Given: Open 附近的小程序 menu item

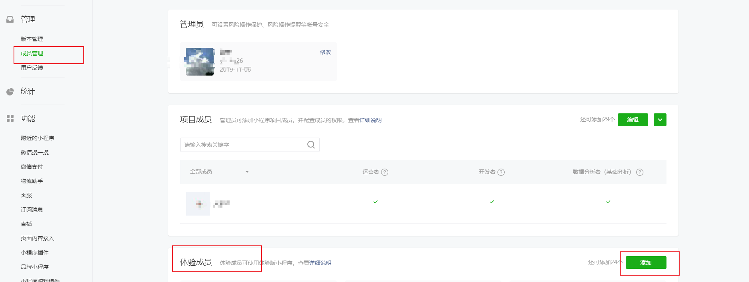Looking at the screenshot, I should click(x=37, y=138).
